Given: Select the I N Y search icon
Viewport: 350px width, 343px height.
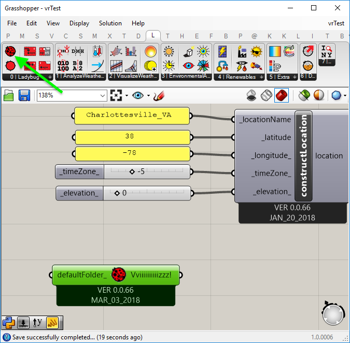Looking at the screenshot, I should [x=327, y=52].
